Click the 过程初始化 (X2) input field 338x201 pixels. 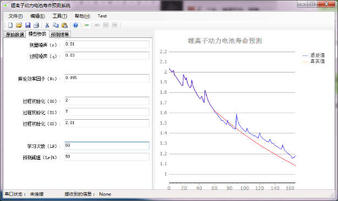[107, 123]
